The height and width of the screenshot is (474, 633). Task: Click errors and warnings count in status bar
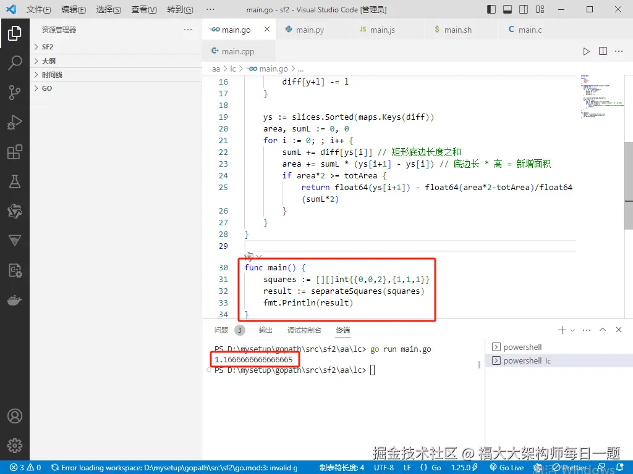point(25,468)
